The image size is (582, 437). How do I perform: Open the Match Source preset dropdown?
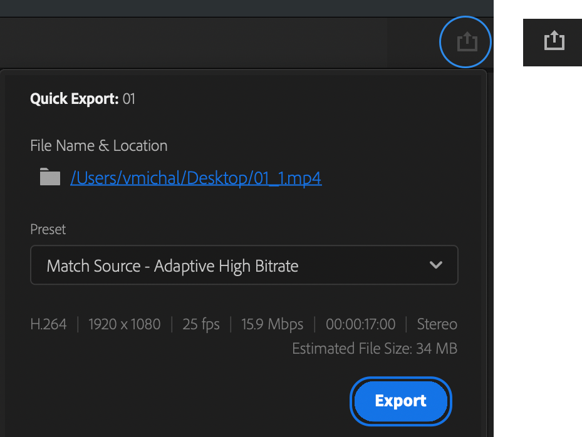point(244,265)
